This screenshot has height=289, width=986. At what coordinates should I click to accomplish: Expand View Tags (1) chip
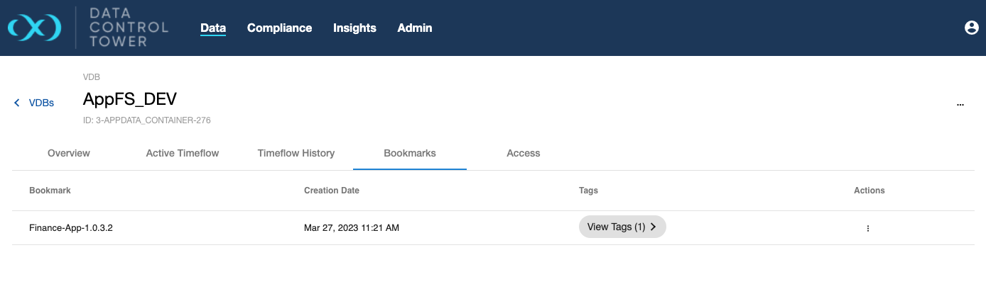[622, 227]
